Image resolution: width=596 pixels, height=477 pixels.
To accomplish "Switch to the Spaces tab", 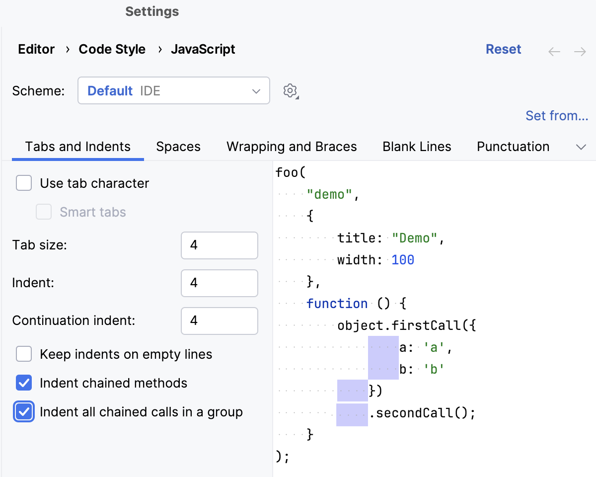I will point(178,146).
